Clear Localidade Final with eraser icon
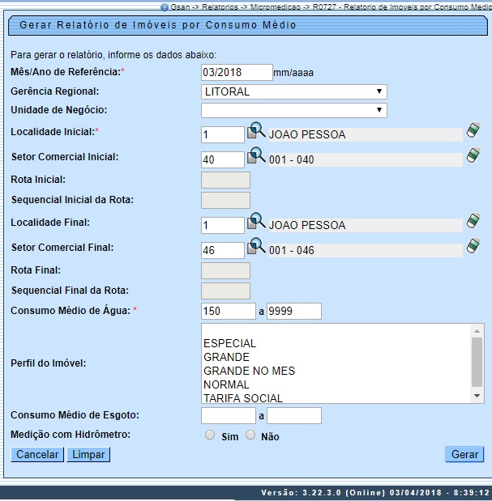The image size is (492, 501). coord(473,222)
